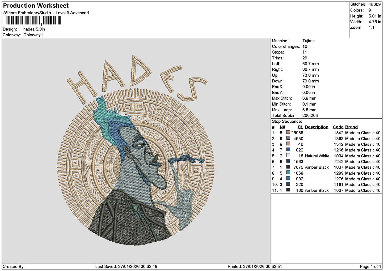Click the swatch beside the 40-stitch row
Viewport: 384px width, 271px height.
tap(288, 144)
